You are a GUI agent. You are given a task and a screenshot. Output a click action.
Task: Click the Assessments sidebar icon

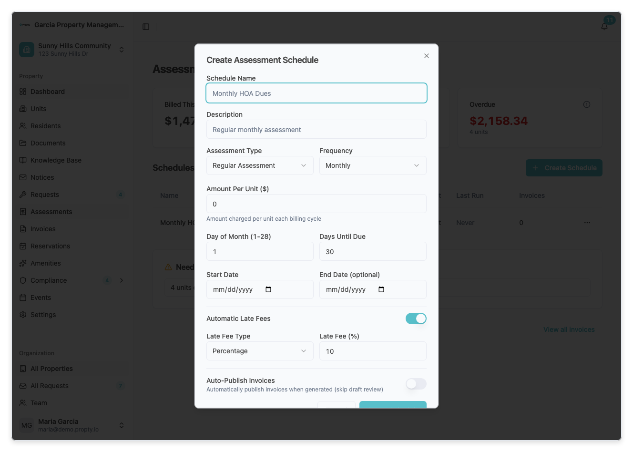coord(23,212)
